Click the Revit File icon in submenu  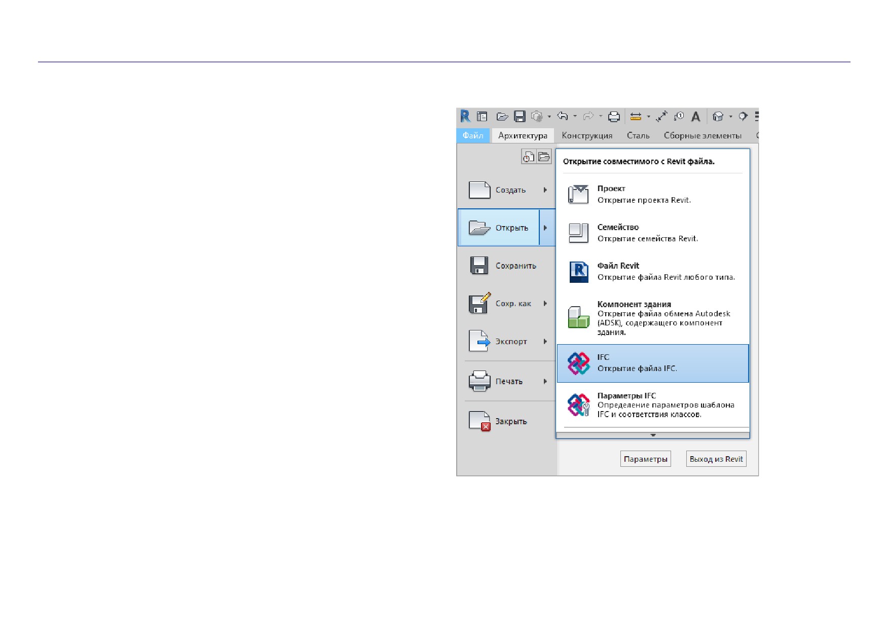coord(579,272)
